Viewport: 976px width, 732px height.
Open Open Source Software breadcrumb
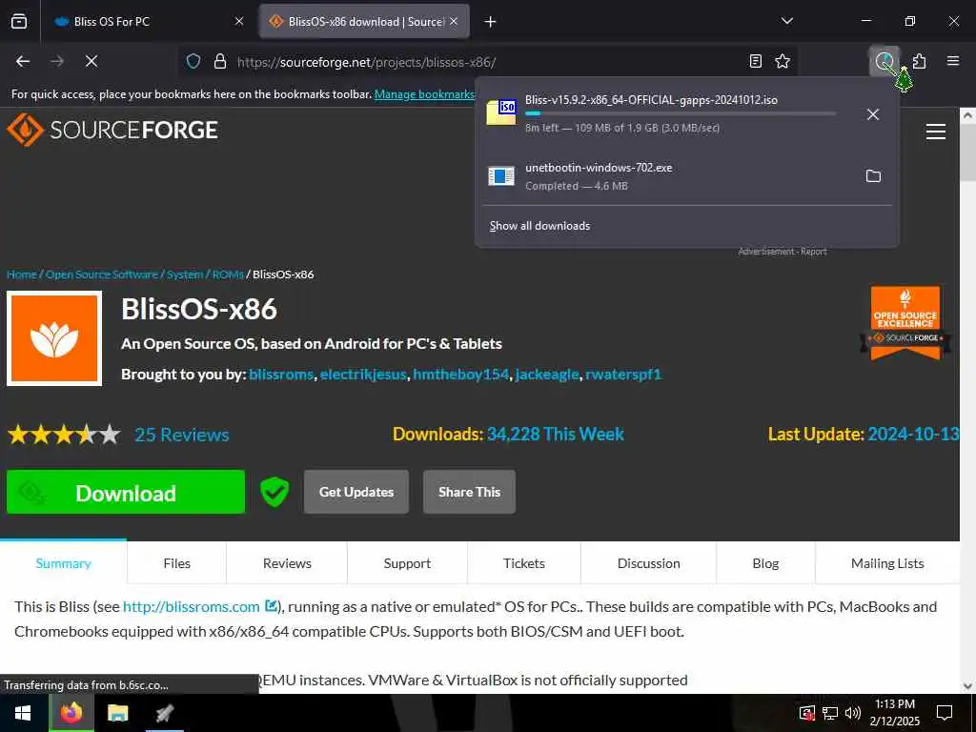tap(101, 274)
